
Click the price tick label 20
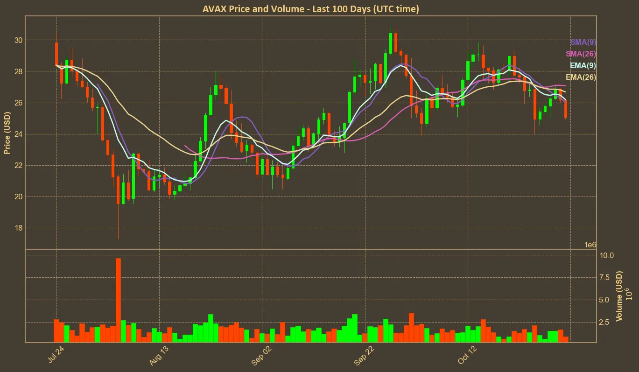click(x=19, y=197)
